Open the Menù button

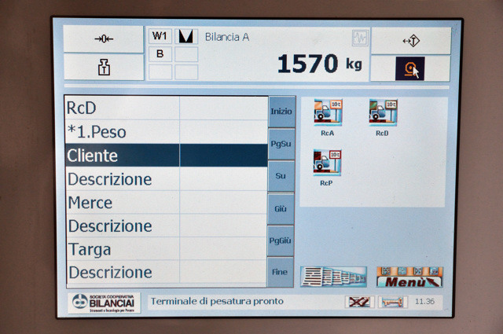tap(409, 277)
